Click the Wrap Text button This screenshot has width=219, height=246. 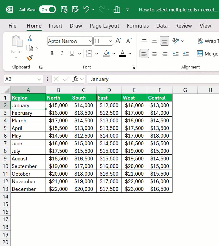tap(208, 41)
